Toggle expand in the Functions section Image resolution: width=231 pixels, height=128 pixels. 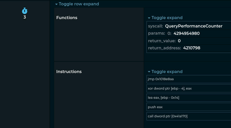click(167, 18)
